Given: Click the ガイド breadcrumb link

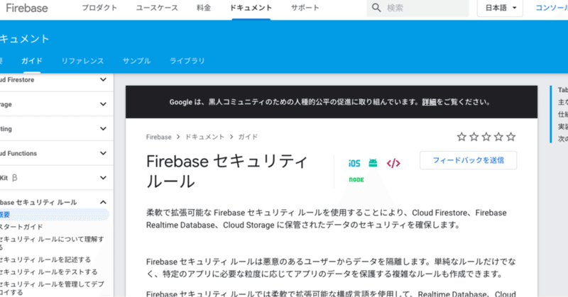Looking at the screenshot, I should (248, 137).
